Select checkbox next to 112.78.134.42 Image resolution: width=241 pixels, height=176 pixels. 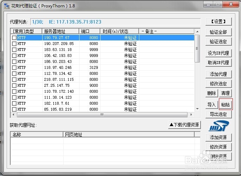point(14,73)
